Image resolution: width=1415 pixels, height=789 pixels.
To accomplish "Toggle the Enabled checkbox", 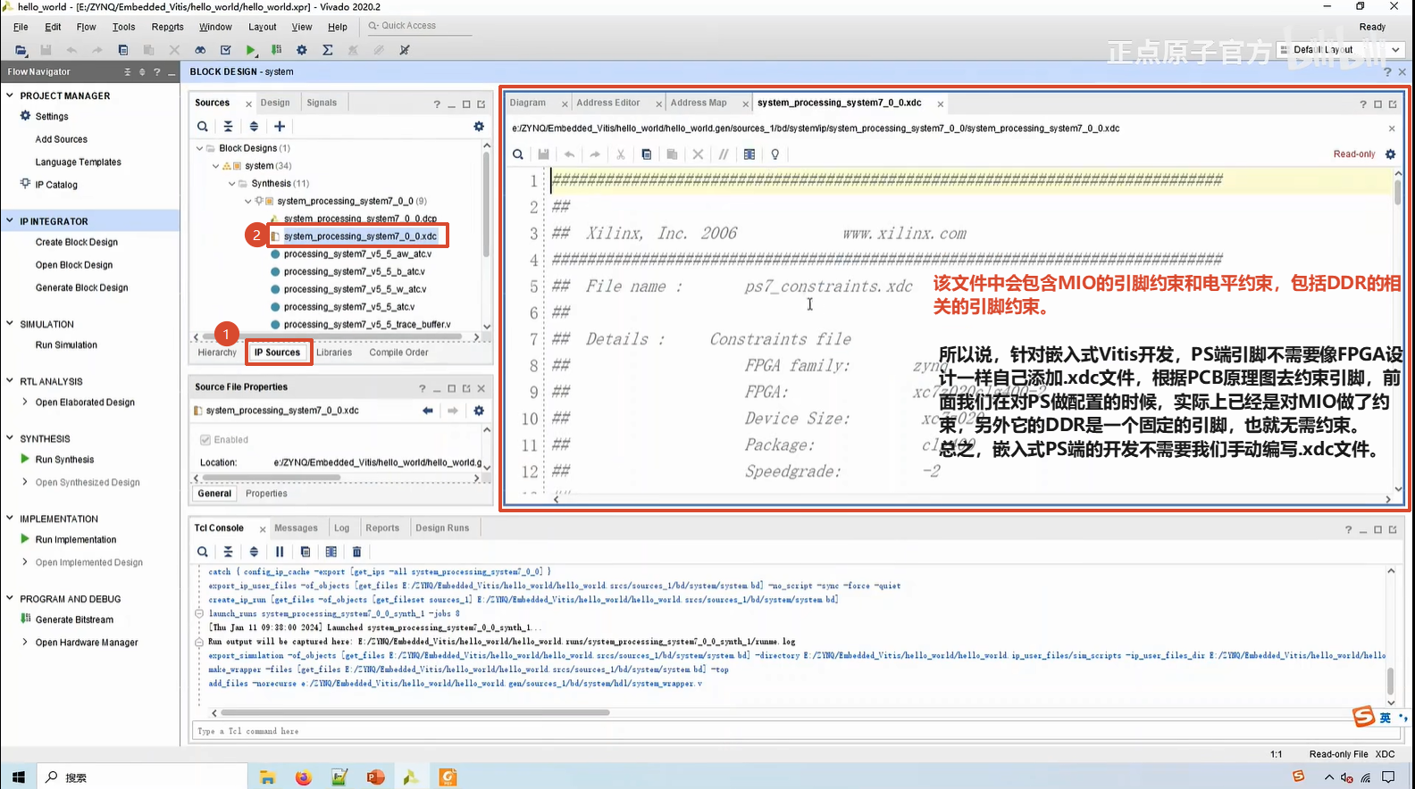I will click(205, 440).
